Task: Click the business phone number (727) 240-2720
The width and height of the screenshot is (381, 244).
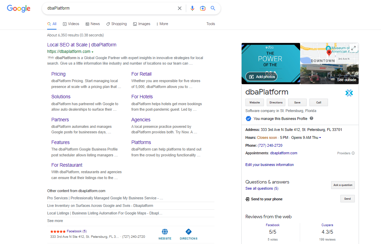Action: (270, 145)
